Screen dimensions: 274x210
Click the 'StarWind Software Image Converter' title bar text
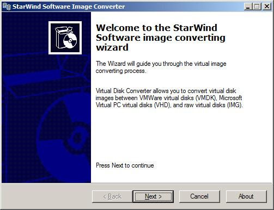69,7
